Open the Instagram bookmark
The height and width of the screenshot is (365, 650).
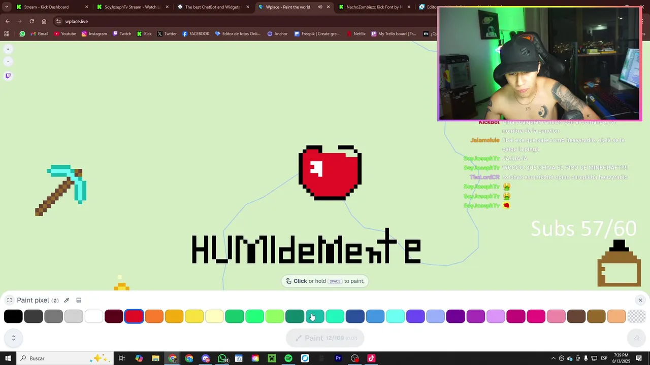coord(94,34)
